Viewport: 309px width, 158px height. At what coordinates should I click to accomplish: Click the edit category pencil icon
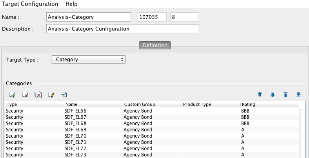pos(51,95)
